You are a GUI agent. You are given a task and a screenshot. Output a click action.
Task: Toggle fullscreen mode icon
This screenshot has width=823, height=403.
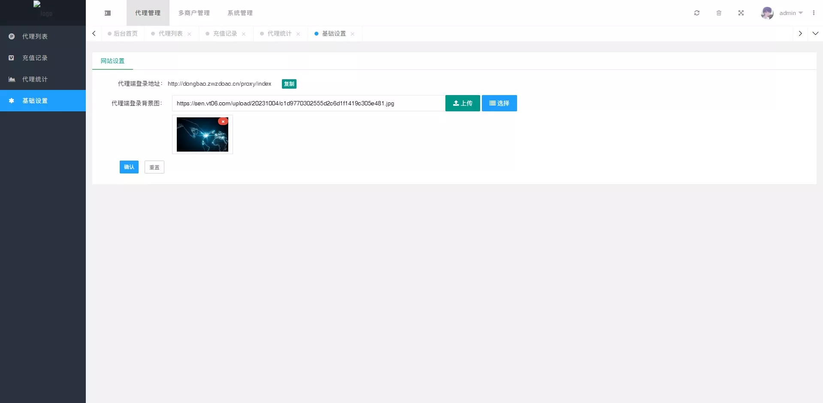741,13
